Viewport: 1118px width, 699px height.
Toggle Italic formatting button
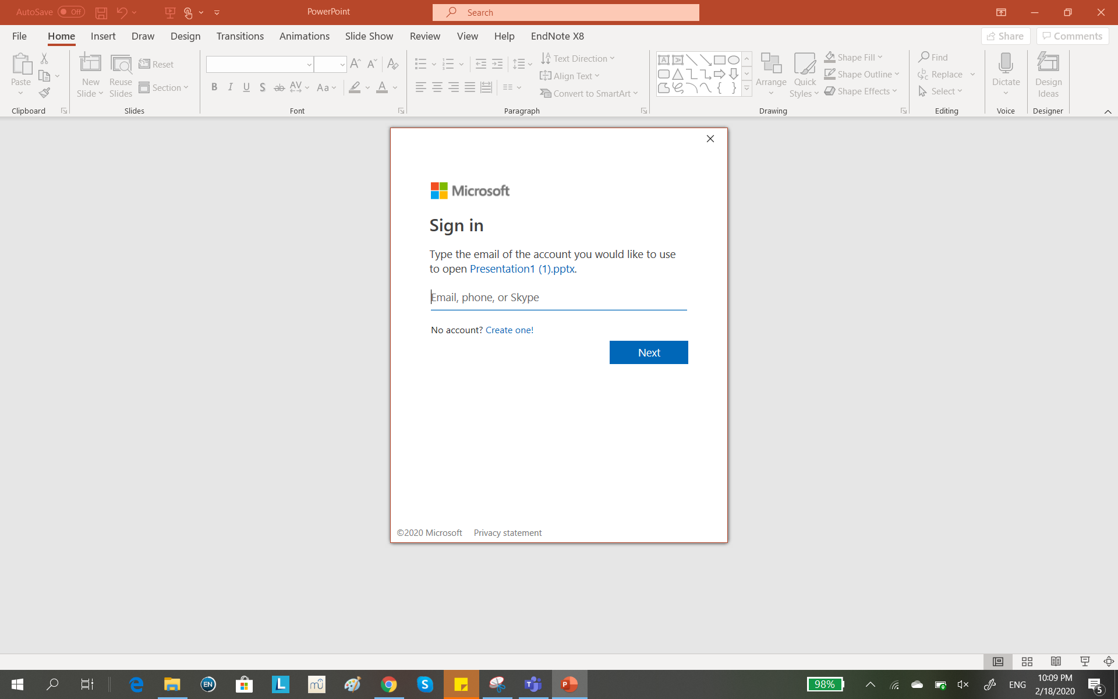(231, 87)
